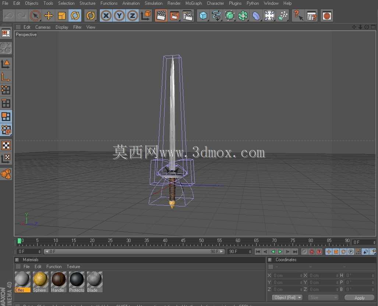
Task: Open the Simulation menu
Action: 153,3
